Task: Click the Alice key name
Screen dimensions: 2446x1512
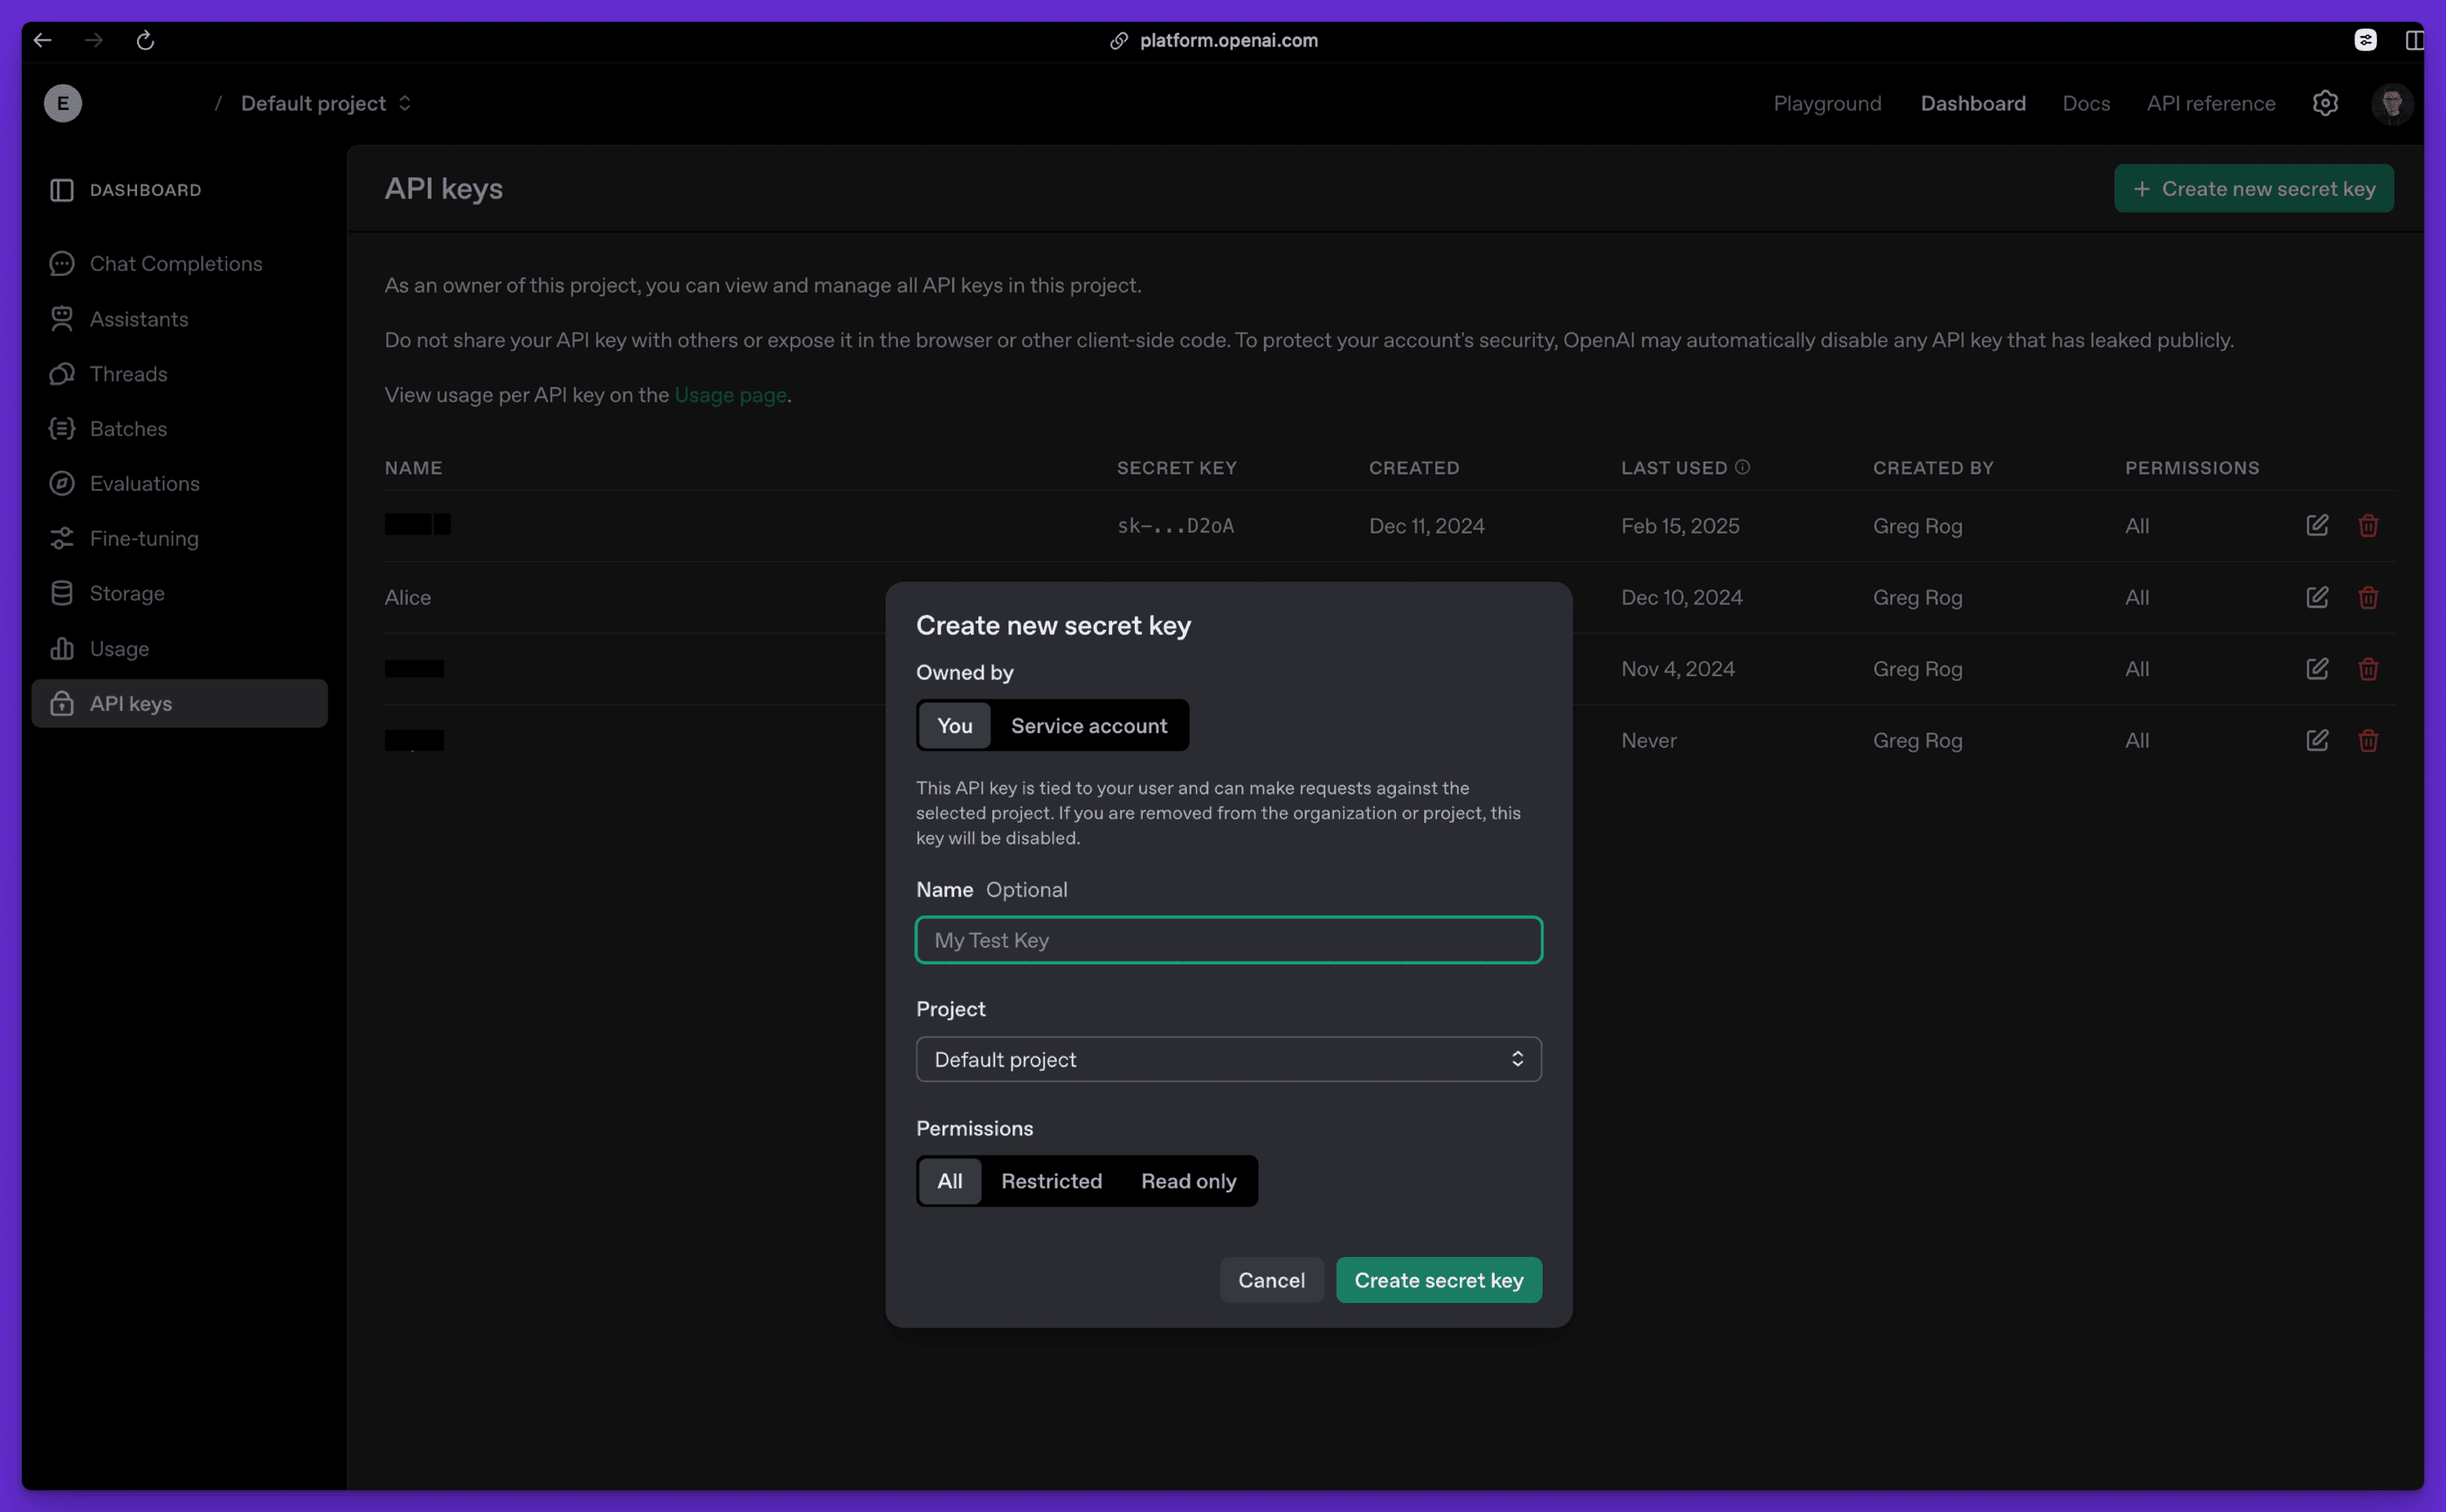Action: [408, 597]
